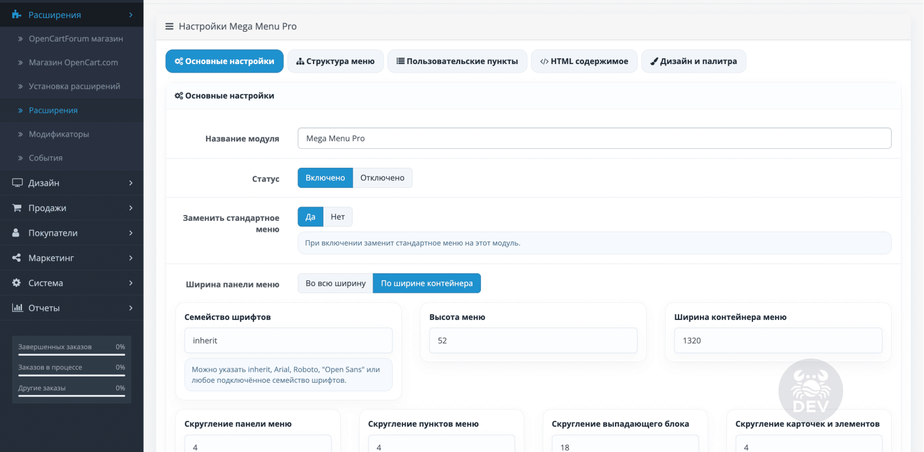Click the list icon in Пользовательские пункты tab
The width and height of the screenshot is (924, 452).
click(400, 61)
